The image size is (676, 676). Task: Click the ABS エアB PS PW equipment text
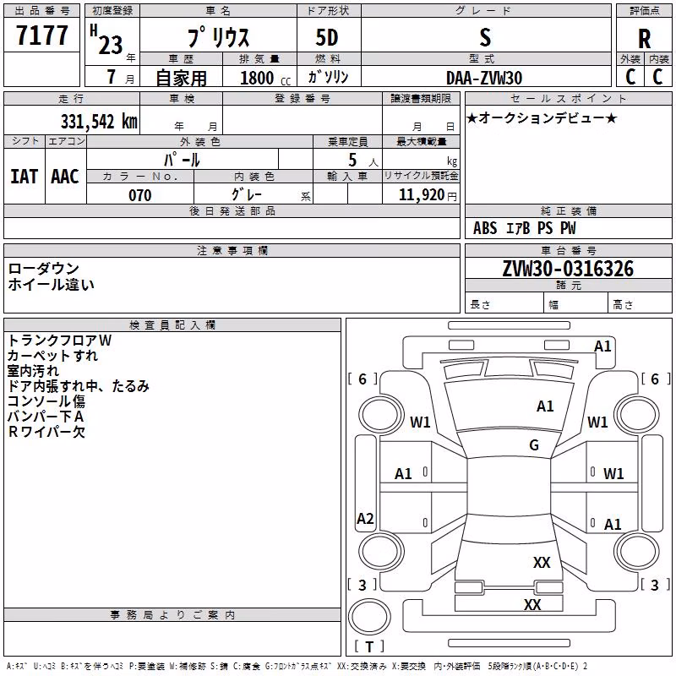[524, 228]
